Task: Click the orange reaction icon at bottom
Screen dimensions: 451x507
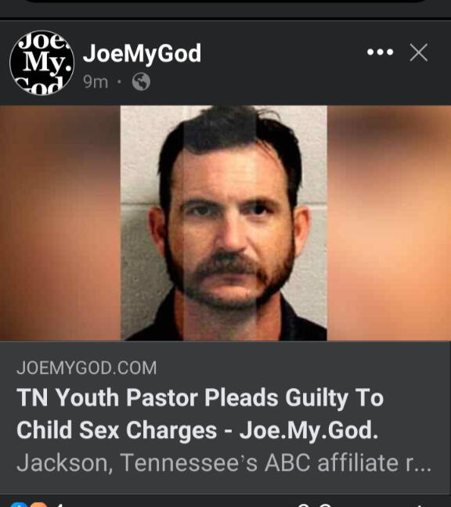Action: click(x=39, y=505)
